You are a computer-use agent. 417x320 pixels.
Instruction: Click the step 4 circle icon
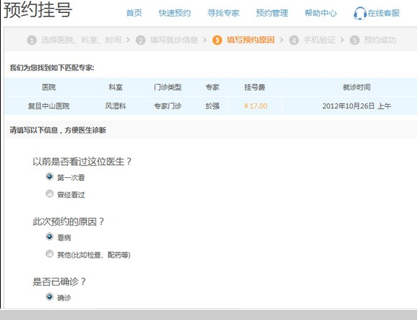pos(294,40)
